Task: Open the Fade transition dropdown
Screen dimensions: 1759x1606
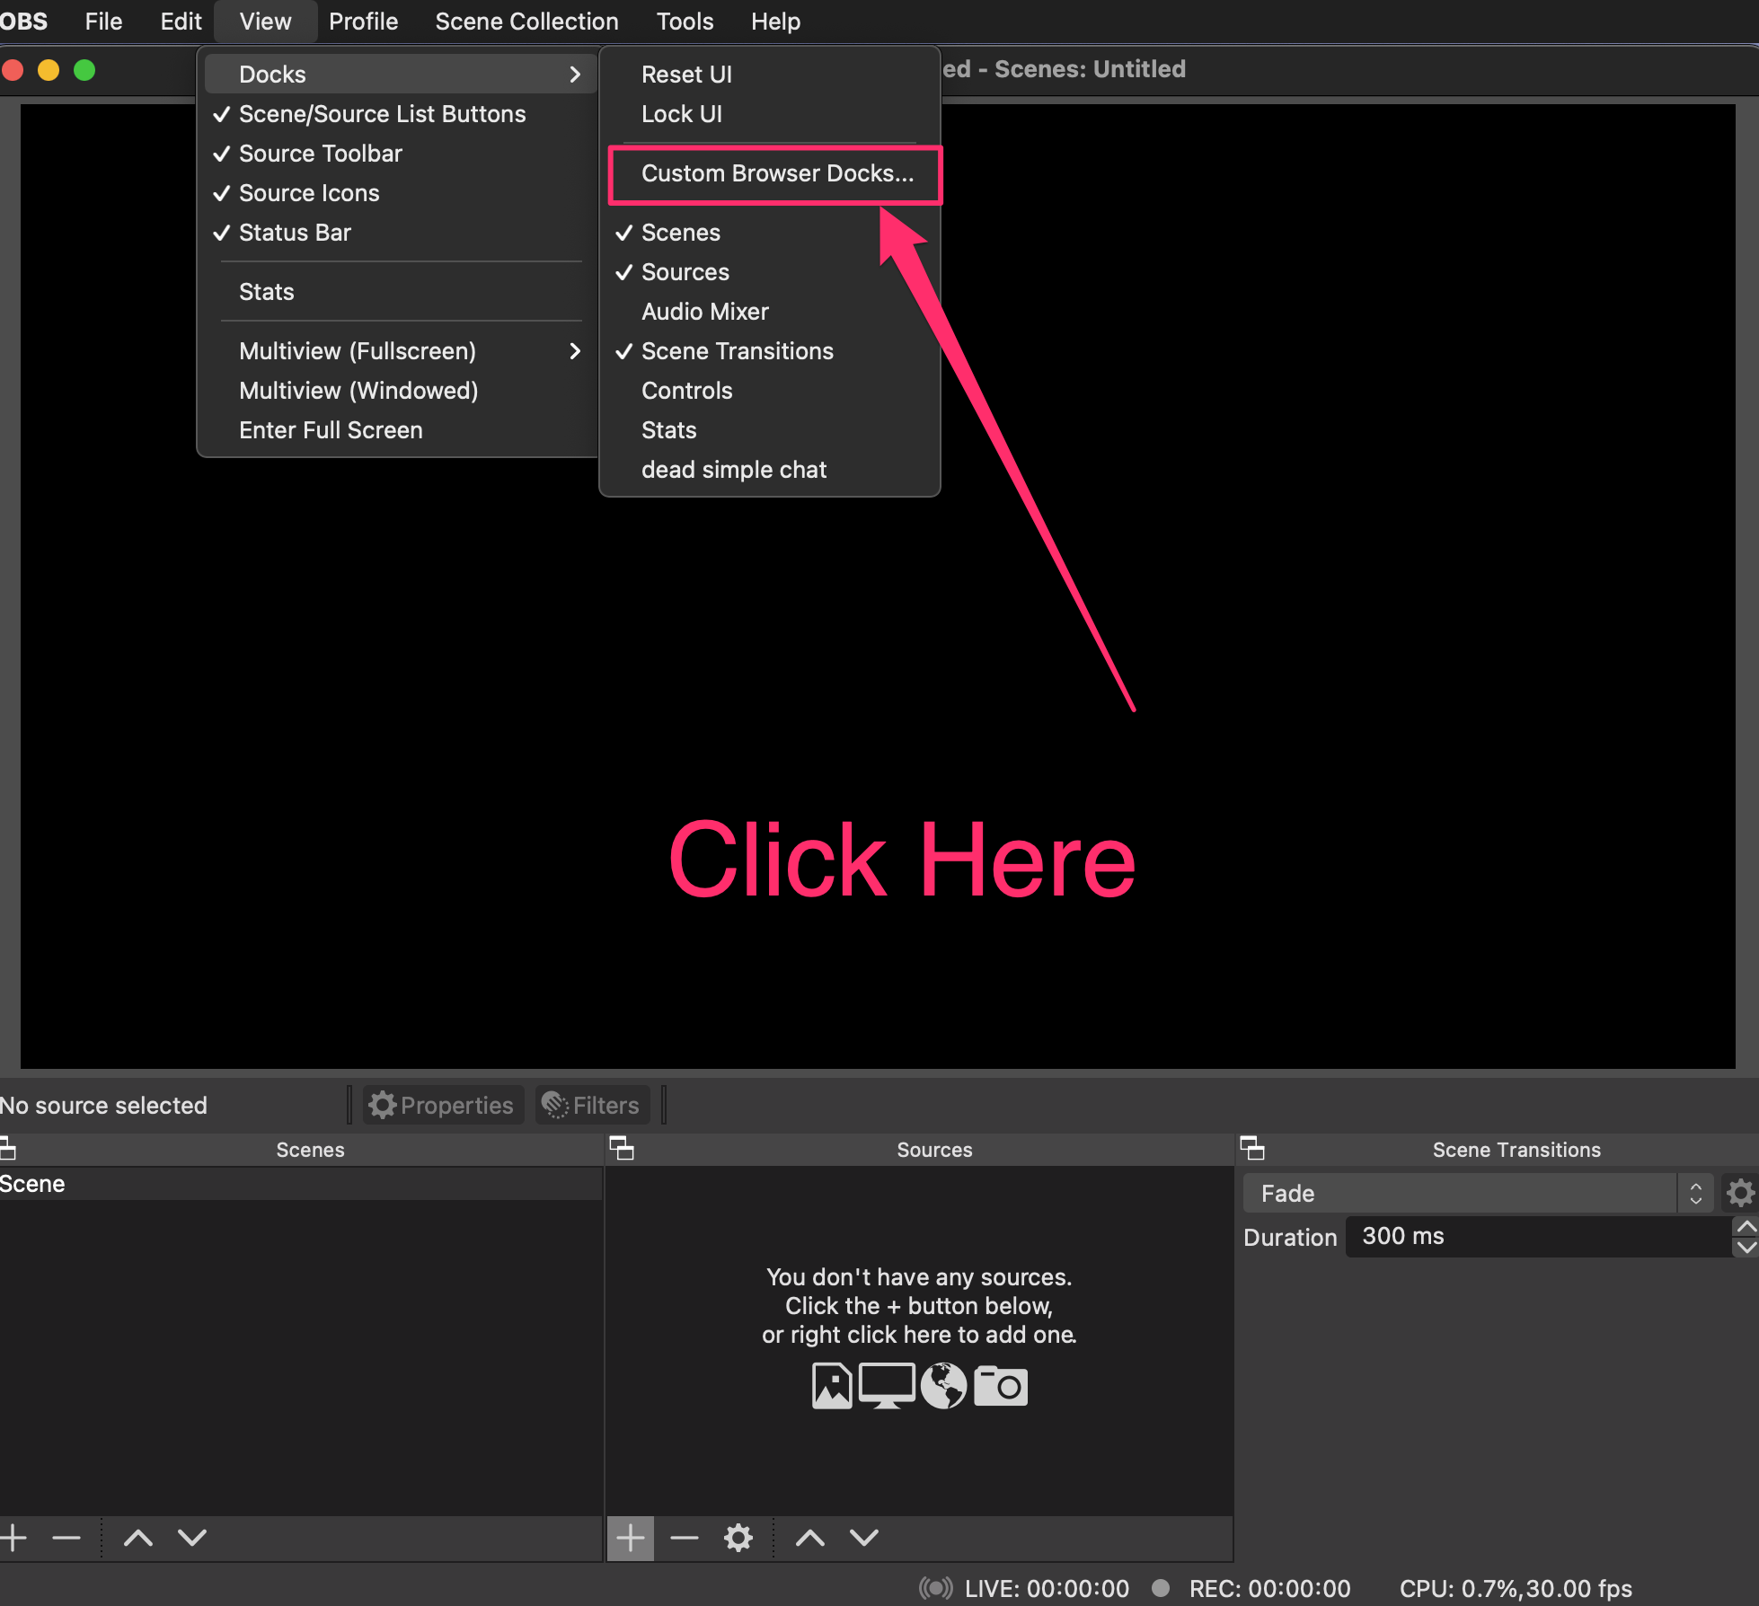Action: pyautogui.click(x=1455, y=1193)
